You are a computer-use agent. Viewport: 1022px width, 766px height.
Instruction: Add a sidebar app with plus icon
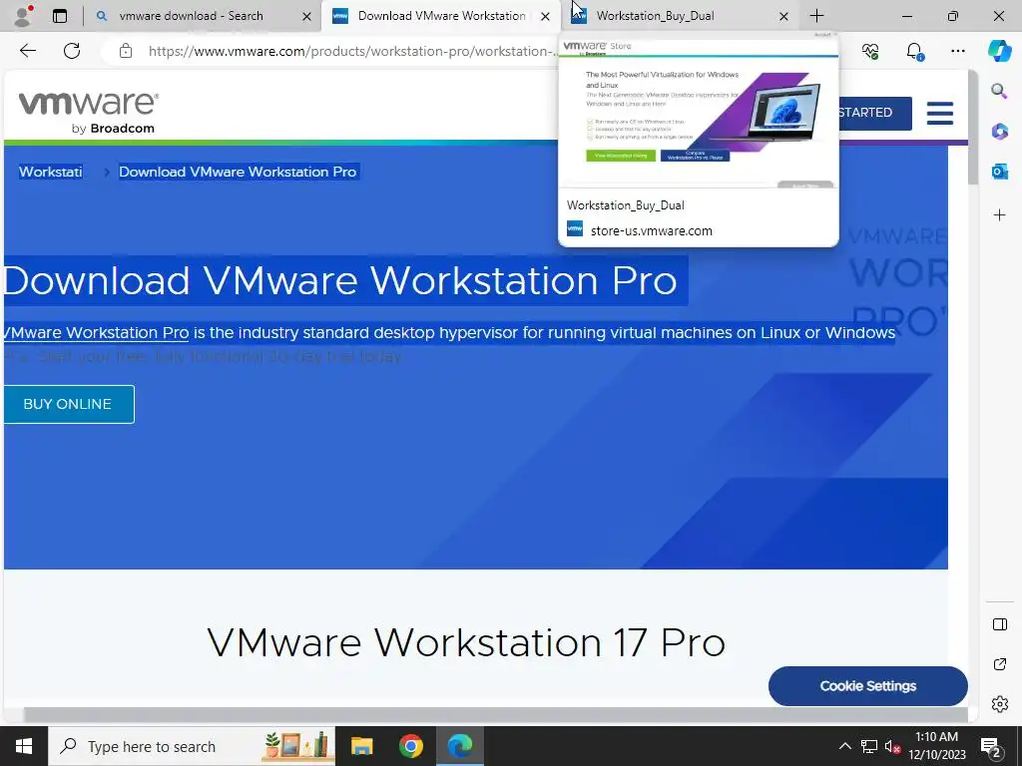coord(999,214)
